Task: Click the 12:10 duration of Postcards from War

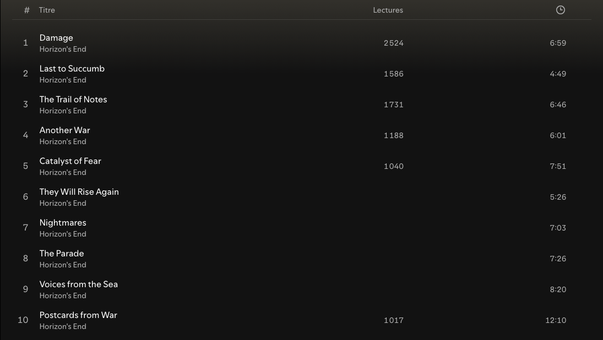Action: pos(556,320)
